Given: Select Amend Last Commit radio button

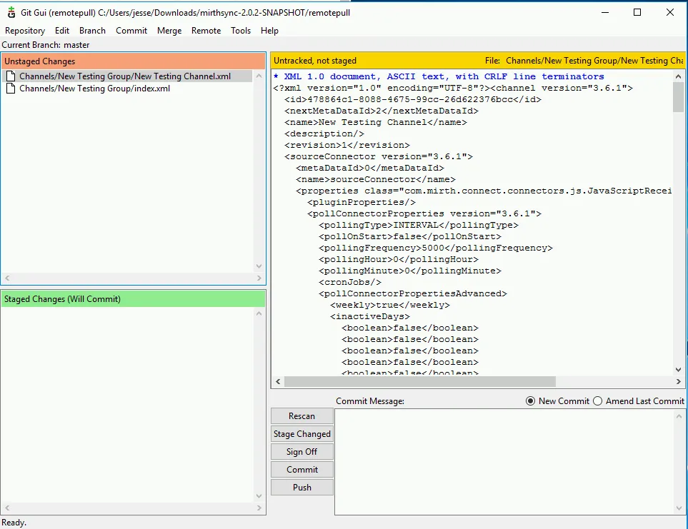Looking at the screenshot, I should [x=597, y=400].
